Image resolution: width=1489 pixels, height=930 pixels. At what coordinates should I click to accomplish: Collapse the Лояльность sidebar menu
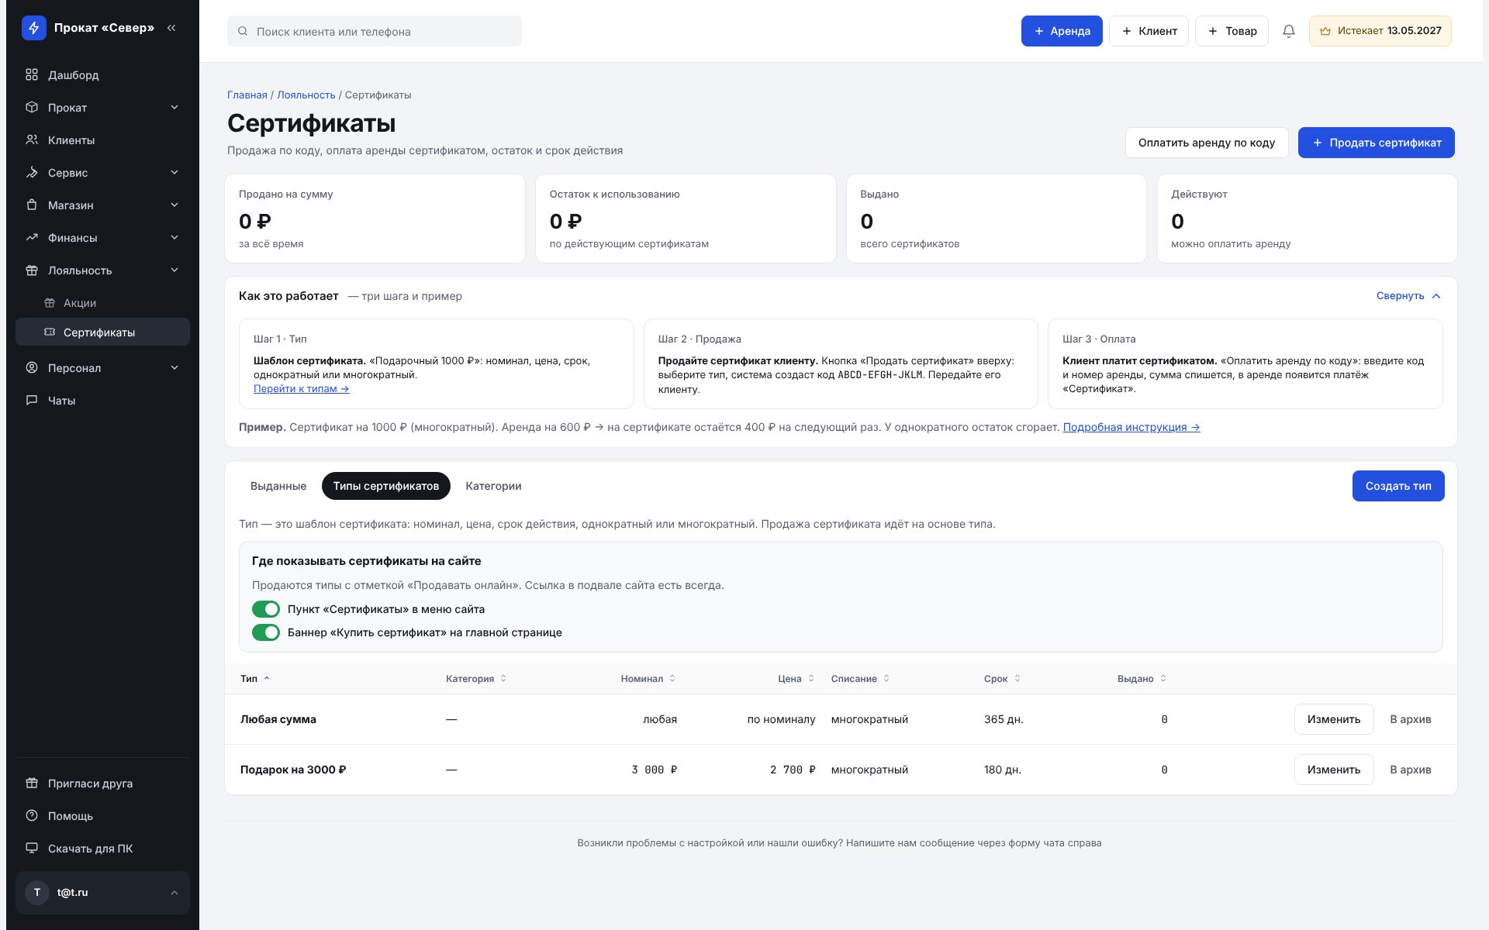[102, 270]
